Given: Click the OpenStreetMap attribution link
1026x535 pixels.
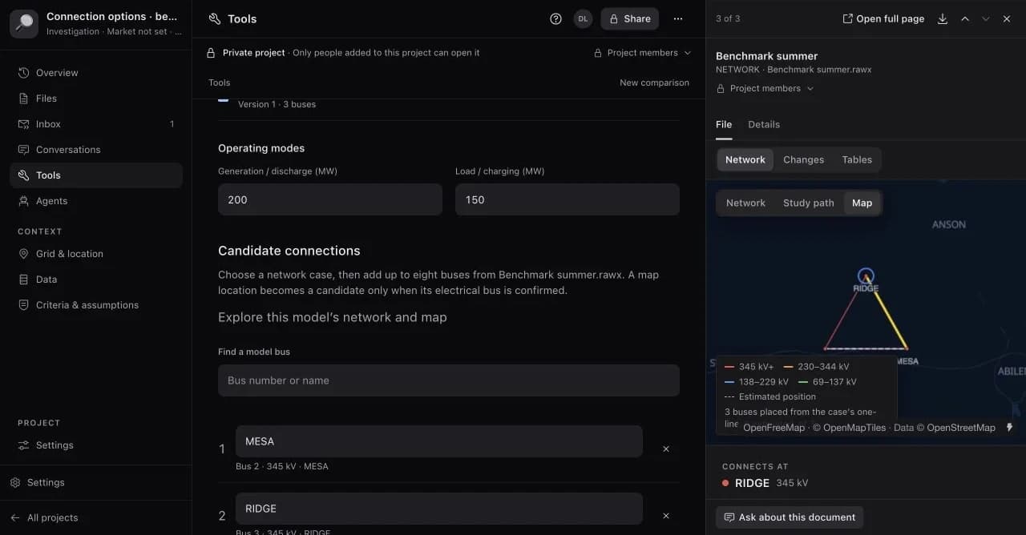Looking at the screenshot, I should [x=961, y=428].
